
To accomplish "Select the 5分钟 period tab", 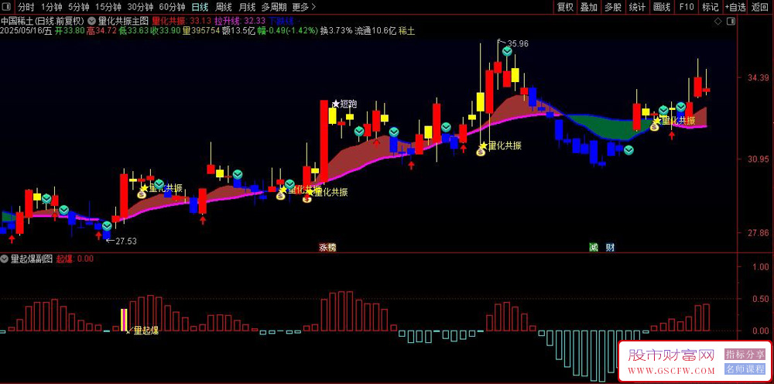I will tap(78, 8).
